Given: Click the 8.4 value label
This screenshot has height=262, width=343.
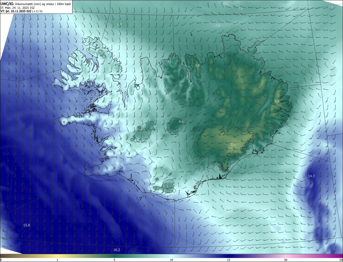Looking at the screenshot, I should [x=241, y=215].
